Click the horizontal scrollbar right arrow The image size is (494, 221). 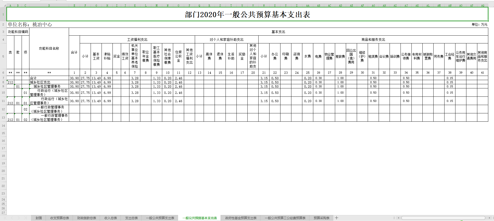tap(489, 218)
